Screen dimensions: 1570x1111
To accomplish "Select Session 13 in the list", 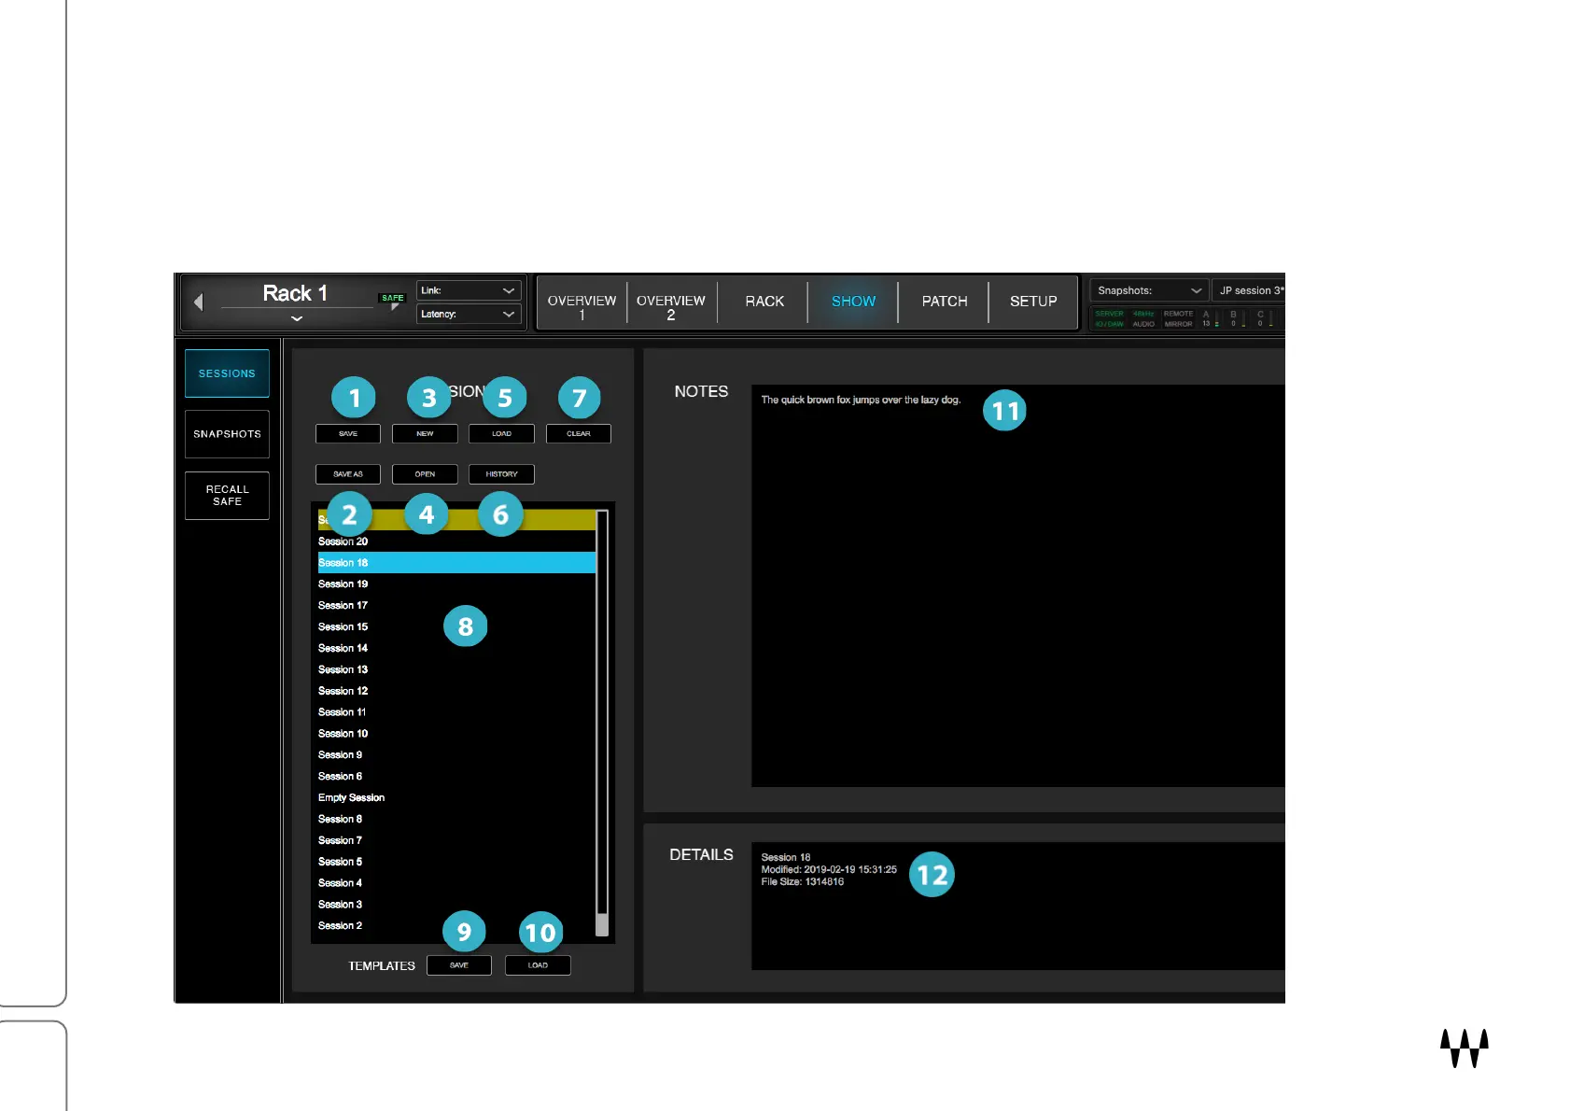I will pyautogui.click(x=456, y=669).
